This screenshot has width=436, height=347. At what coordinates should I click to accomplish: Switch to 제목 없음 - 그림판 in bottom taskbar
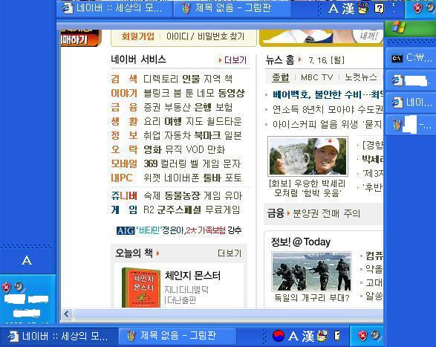click(x=177, y=336)
